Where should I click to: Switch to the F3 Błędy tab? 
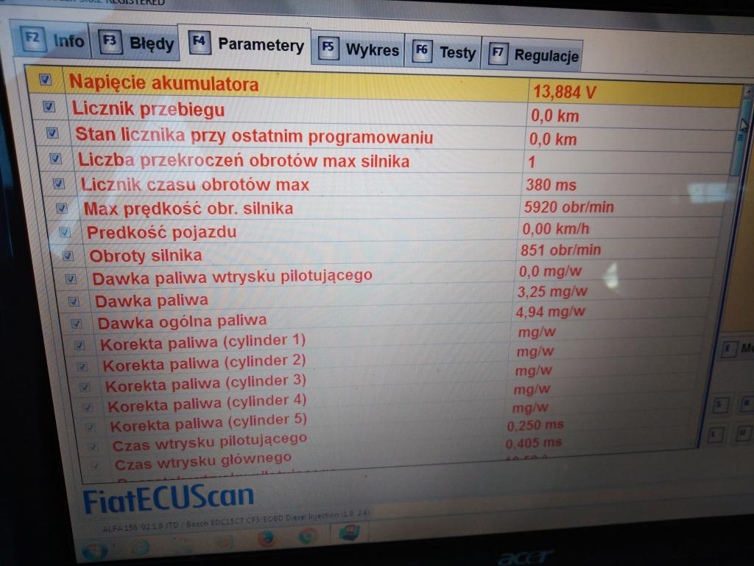[x=135, y=43]
